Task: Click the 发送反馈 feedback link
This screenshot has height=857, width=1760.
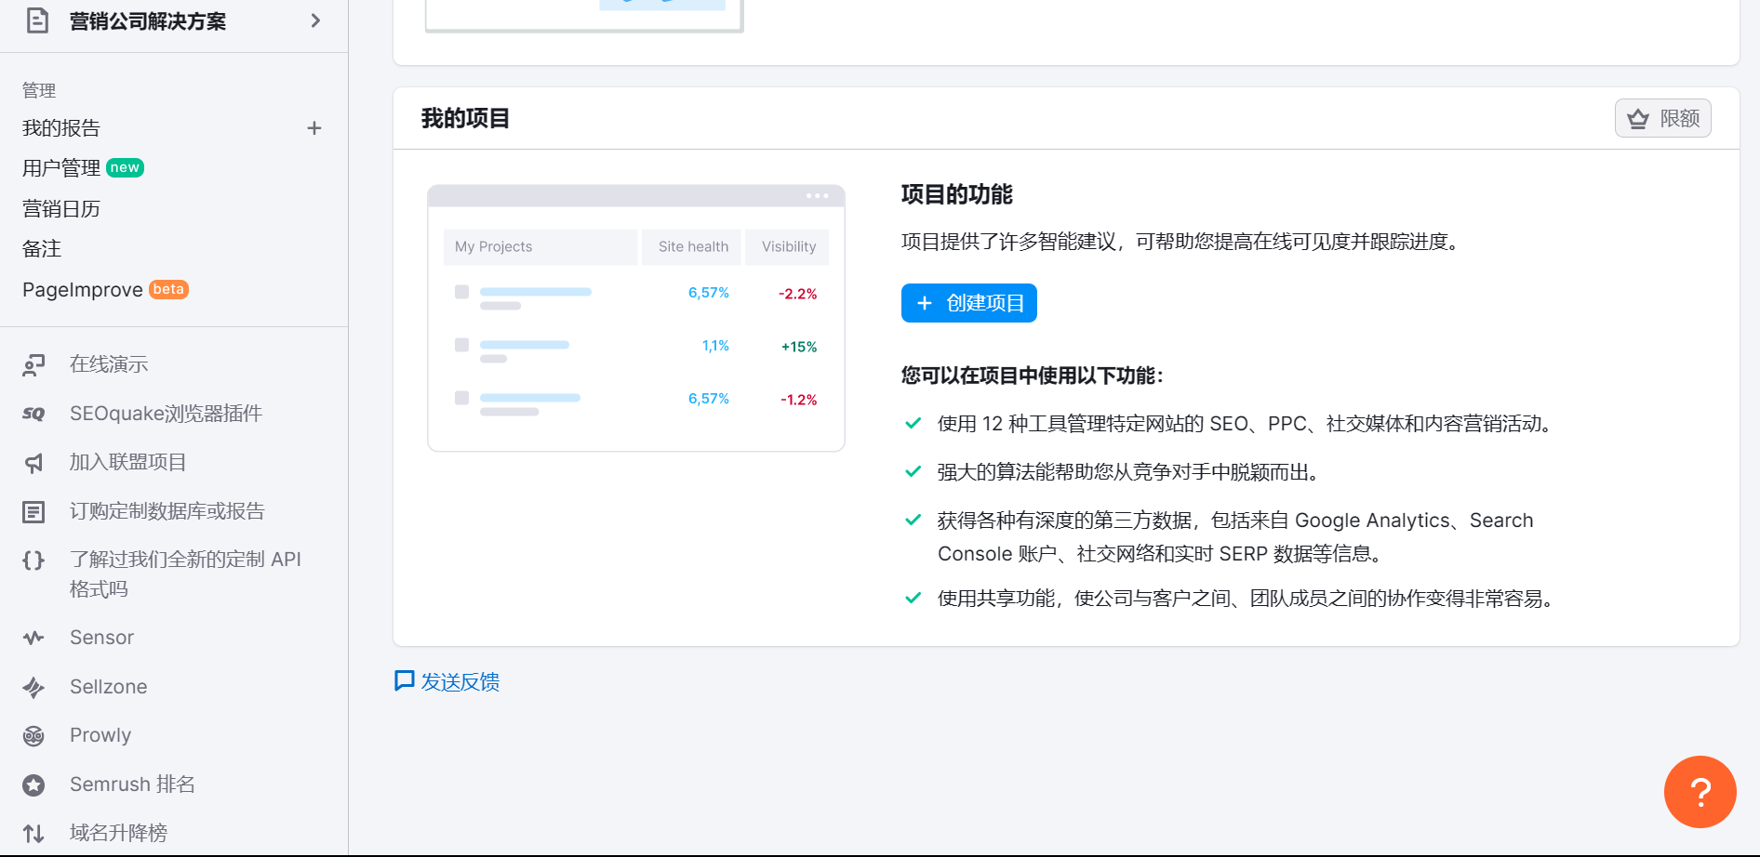Action: pos(447,682)
